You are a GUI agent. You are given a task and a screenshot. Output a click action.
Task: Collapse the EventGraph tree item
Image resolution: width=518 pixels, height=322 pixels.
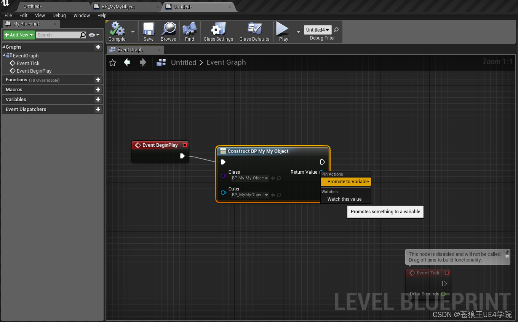(x=4, y=55)
